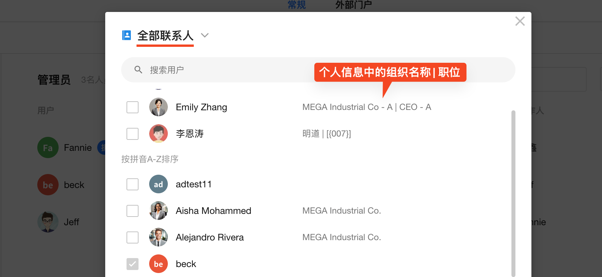Click beck's orange 'be' avatar in dialog
602x277 pixels.
pos(158,264)
